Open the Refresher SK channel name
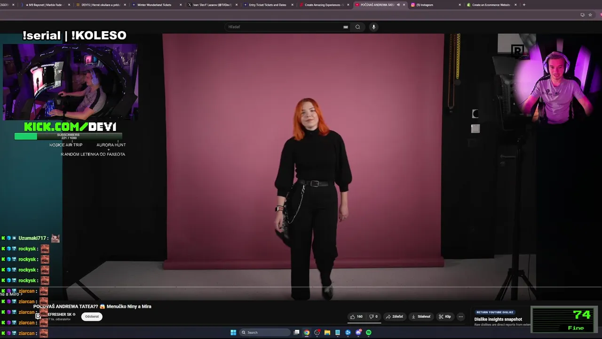 [60, 315]
